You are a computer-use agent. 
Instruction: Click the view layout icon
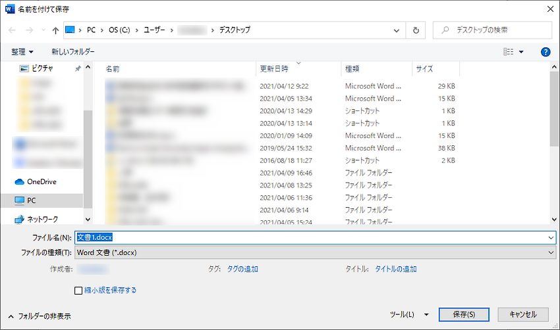click(508, 51)
